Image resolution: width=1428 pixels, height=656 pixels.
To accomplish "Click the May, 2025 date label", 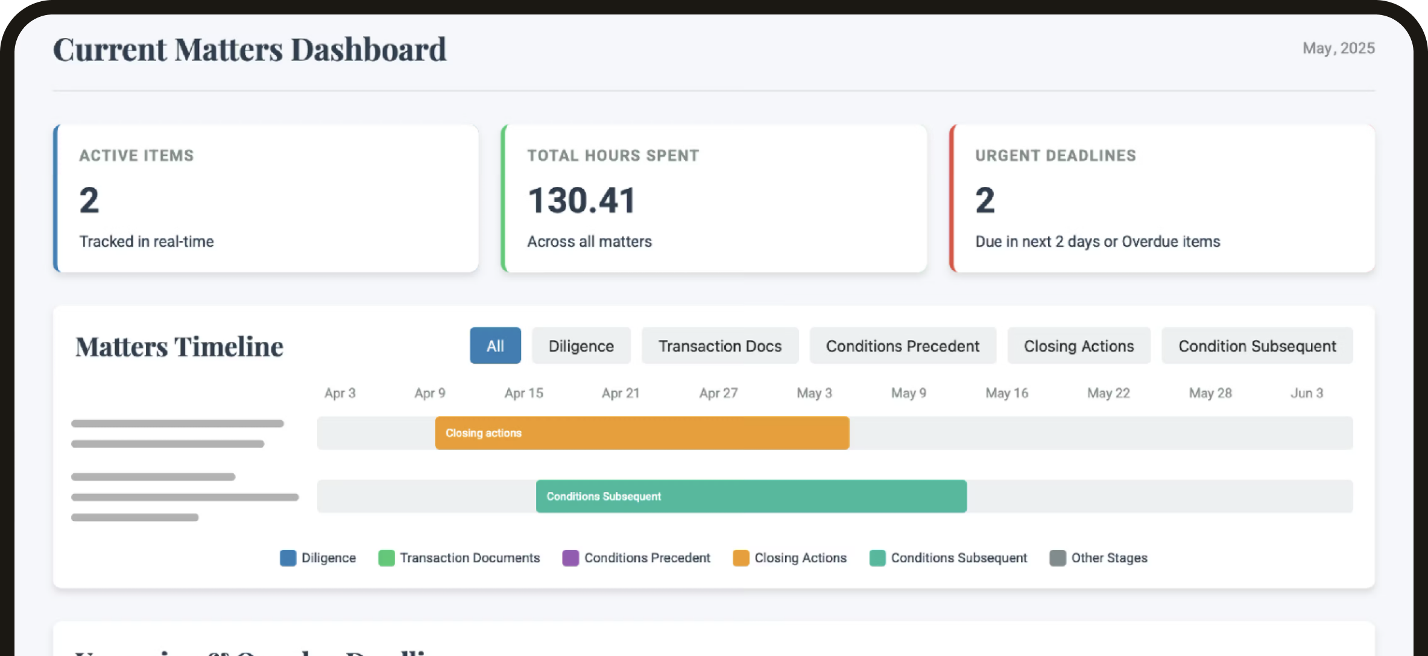I will [1338, 48].
